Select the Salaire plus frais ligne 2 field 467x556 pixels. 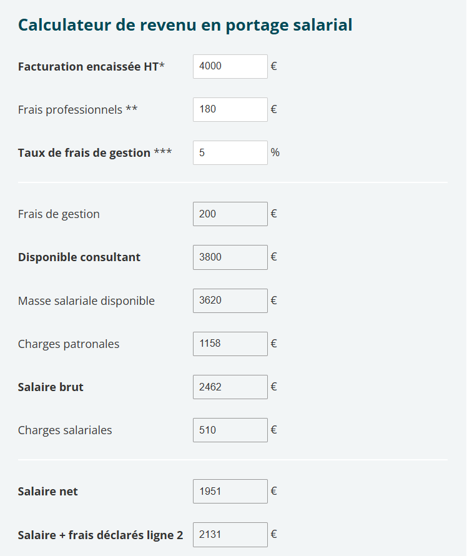(x=230, y=534)
